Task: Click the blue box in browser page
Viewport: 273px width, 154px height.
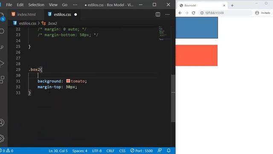Action: [197, 27]
